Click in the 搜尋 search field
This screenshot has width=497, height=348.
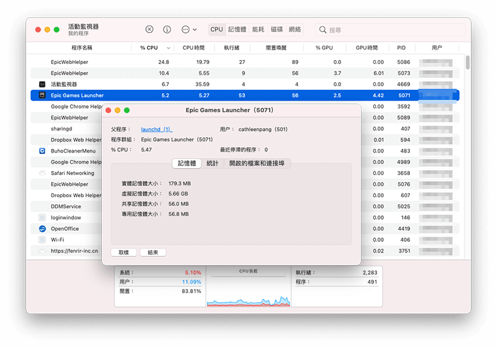(x=390, y=30)
